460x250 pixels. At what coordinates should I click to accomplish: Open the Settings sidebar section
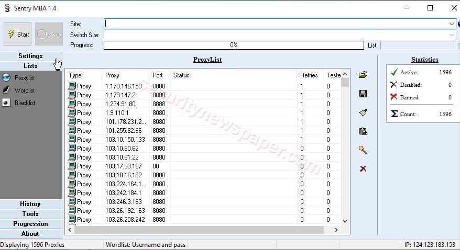(x=30, y=56)
